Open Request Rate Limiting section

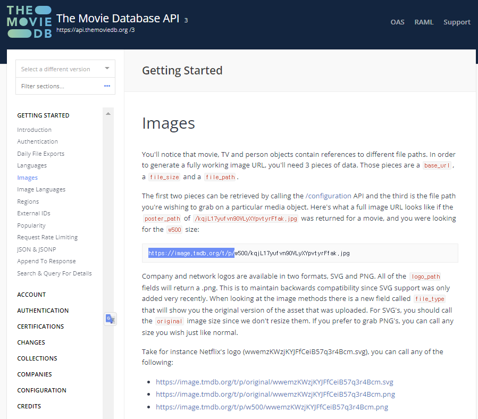click(47, 237)
